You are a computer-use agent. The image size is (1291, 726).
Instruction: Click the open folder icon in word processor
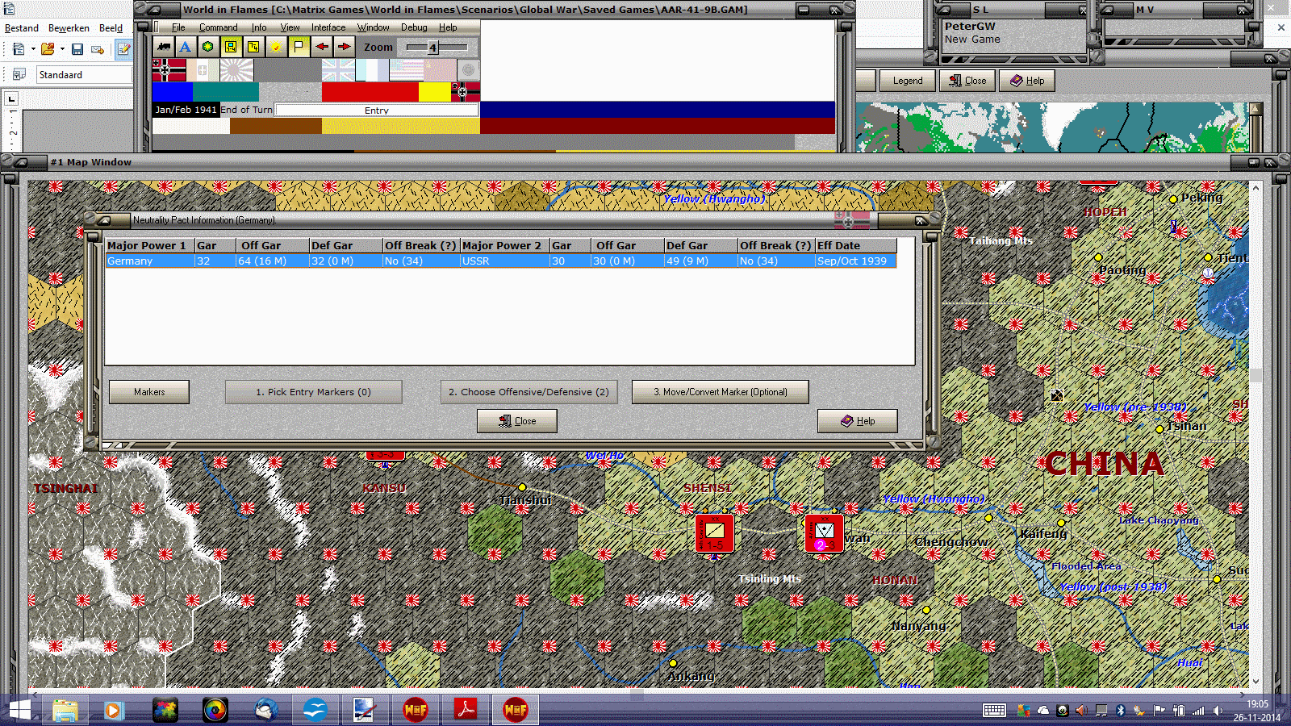click(x=48, y=49)
